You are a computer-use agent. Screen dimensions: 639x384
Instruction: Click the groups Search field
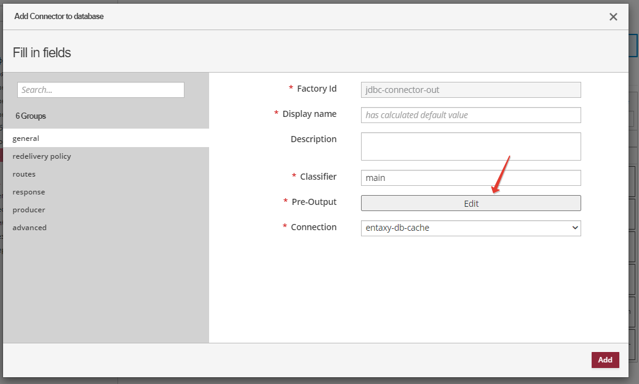pos(101,90)
